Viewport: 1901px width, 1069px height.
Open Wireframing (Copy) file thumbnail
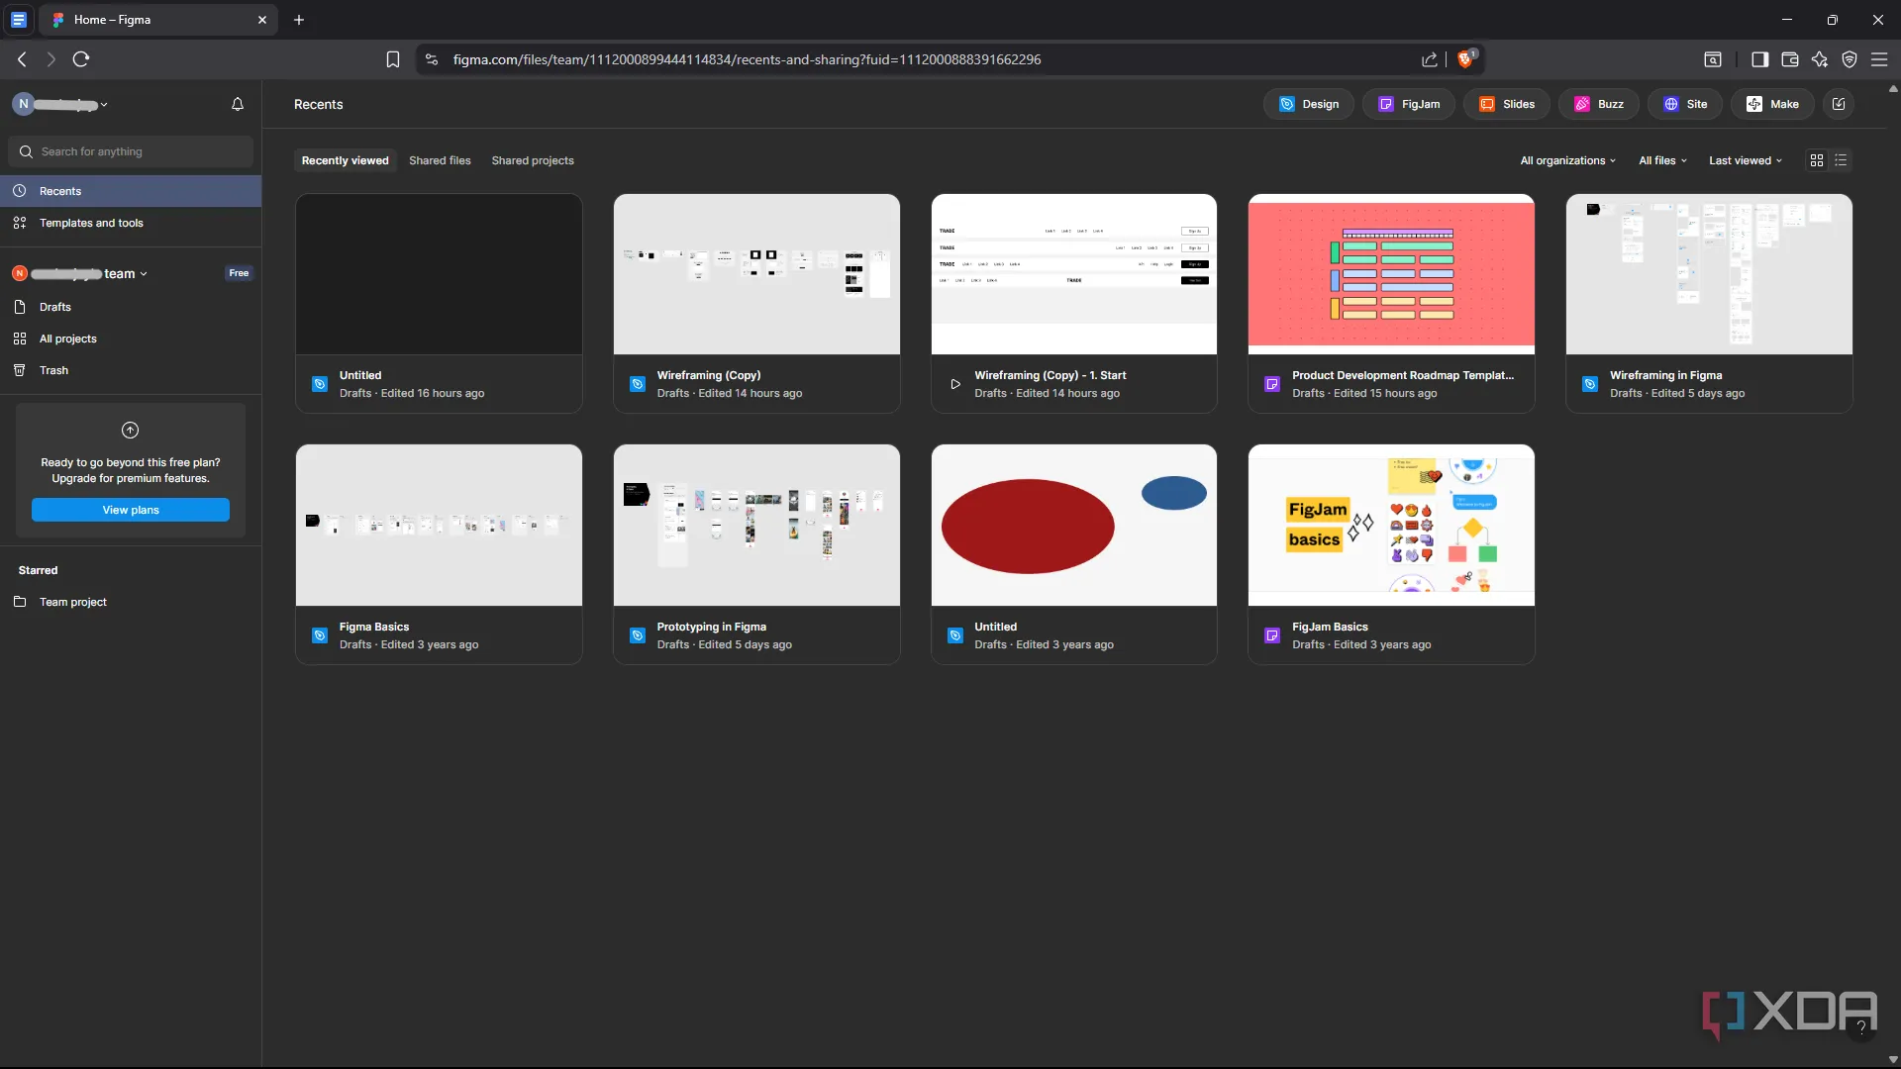tap(756, 274)
